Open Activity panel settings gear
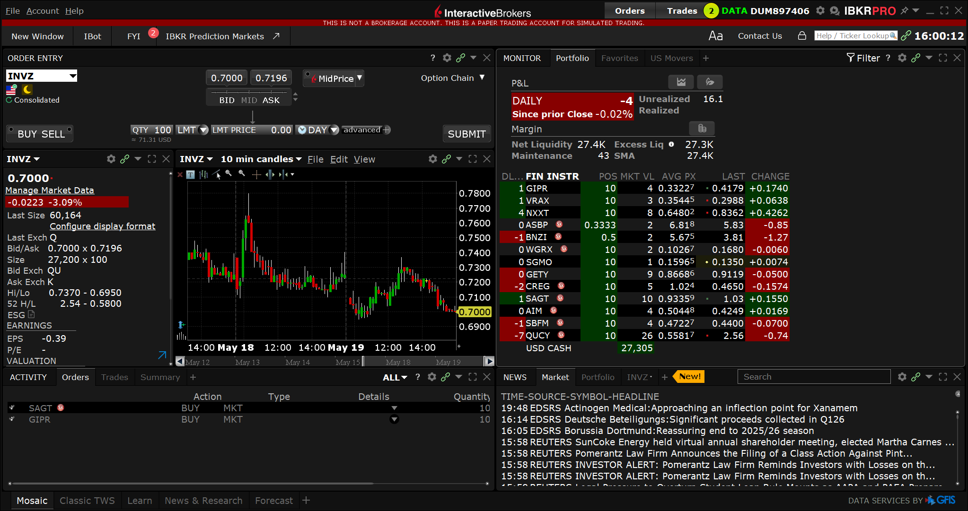 pyautogui.click(x=431, y=377)
